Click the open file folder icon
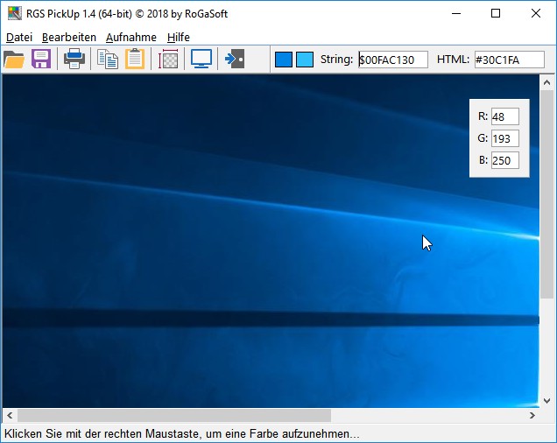Screen dimensions: 557x443 click(14, 60)
